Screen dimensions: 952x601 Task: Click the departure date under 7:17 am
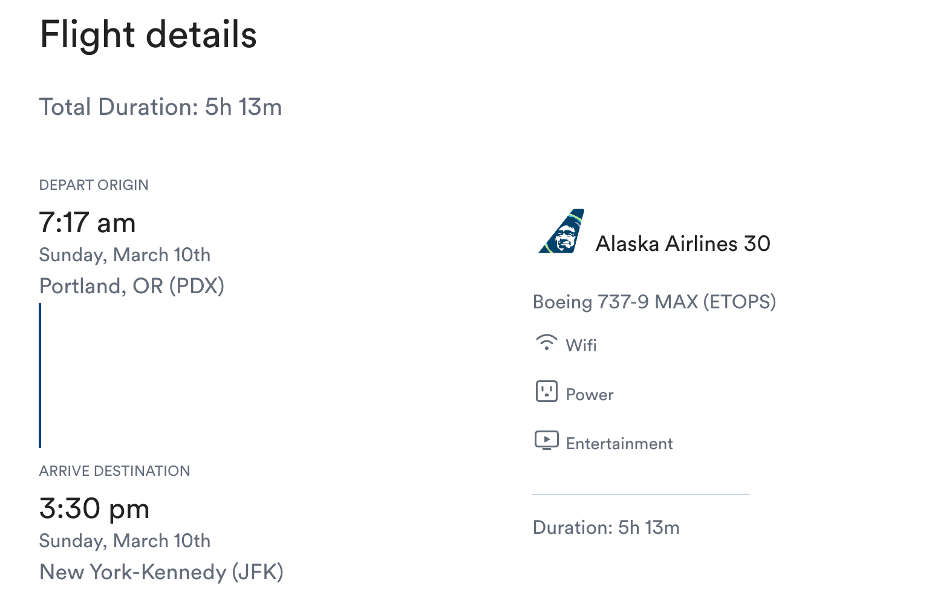125,255
